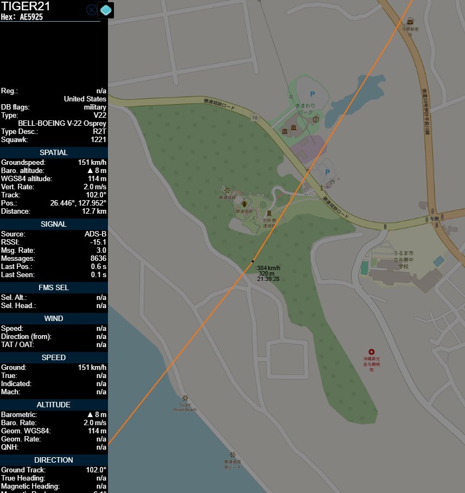Click the 384 km/h track label

269,268
